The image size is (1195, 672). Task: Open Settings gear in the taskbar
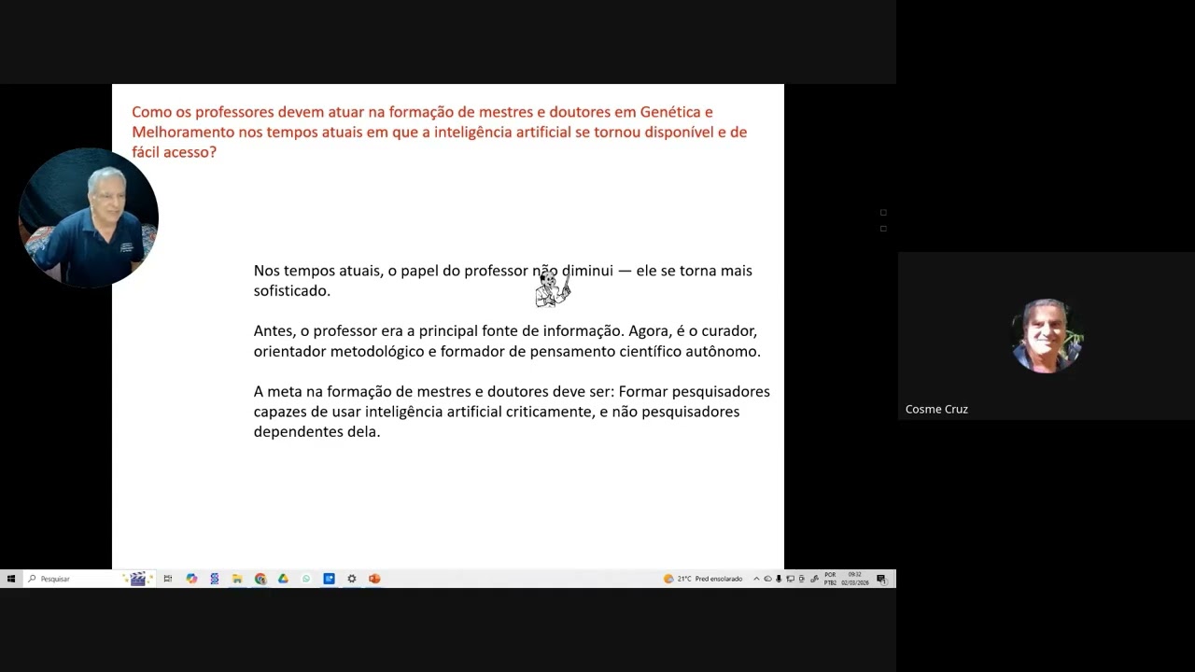(x=352, y=579)
